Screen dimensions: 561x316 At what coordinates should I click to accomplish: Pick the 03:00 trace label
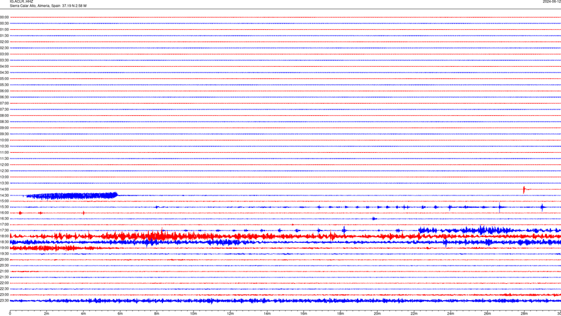point(4,54)
